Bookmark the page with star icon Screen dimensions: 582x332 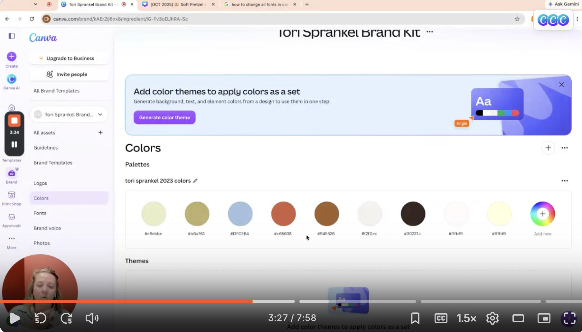click(x=517, y=19)
